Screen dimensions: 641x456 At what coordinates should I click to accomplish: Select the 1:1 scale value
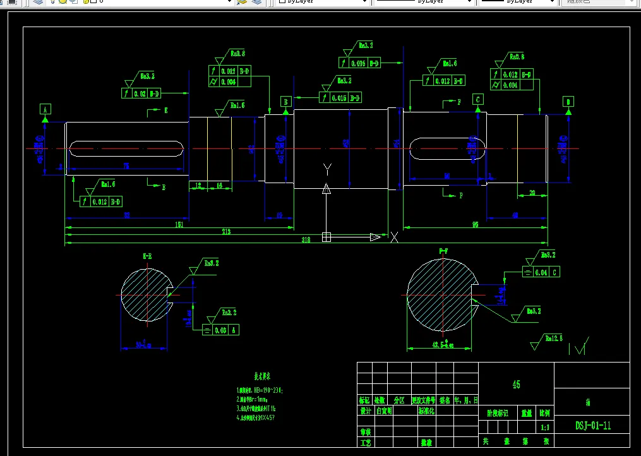545,428
